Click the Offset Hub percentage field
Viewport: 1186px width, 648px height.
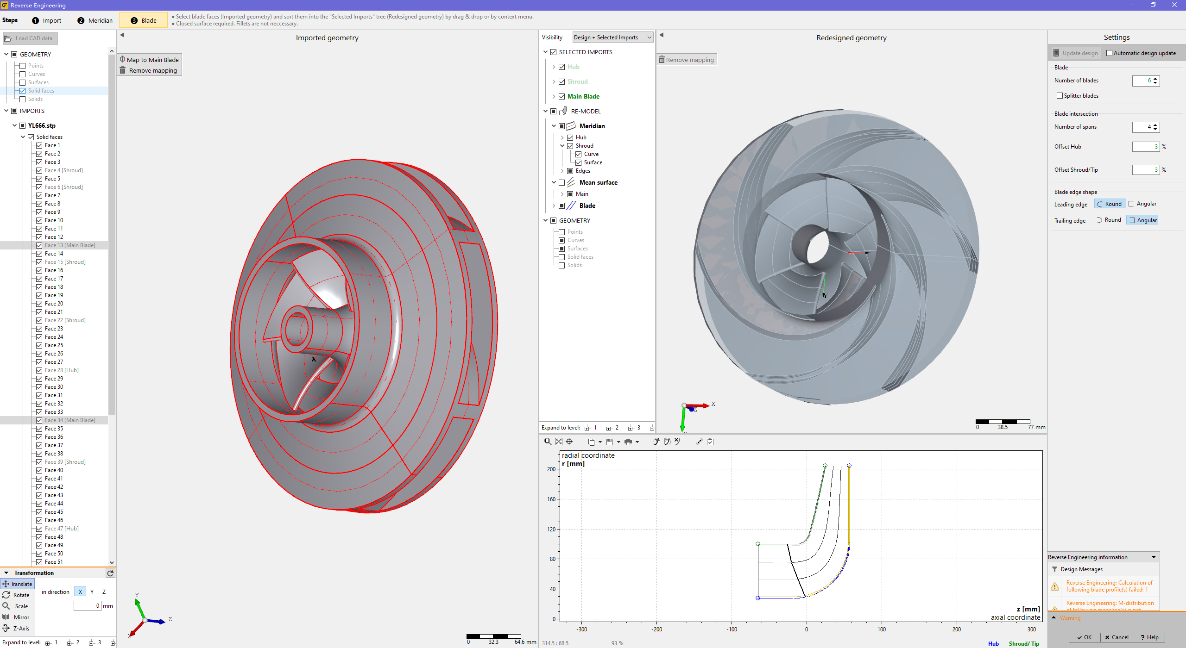[x=1145, y=147]
